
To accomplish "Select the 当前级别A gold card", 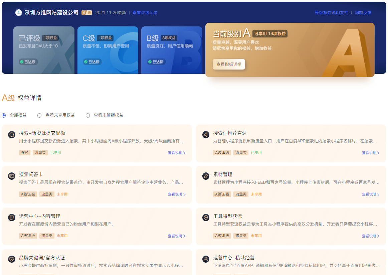I will pos(290,50).
